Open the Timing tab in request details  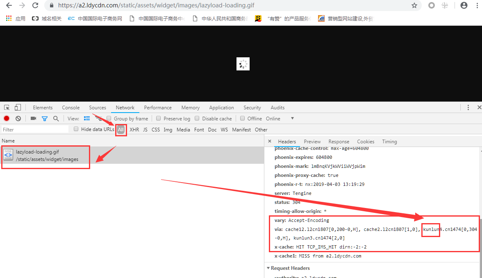coord(389,142)
